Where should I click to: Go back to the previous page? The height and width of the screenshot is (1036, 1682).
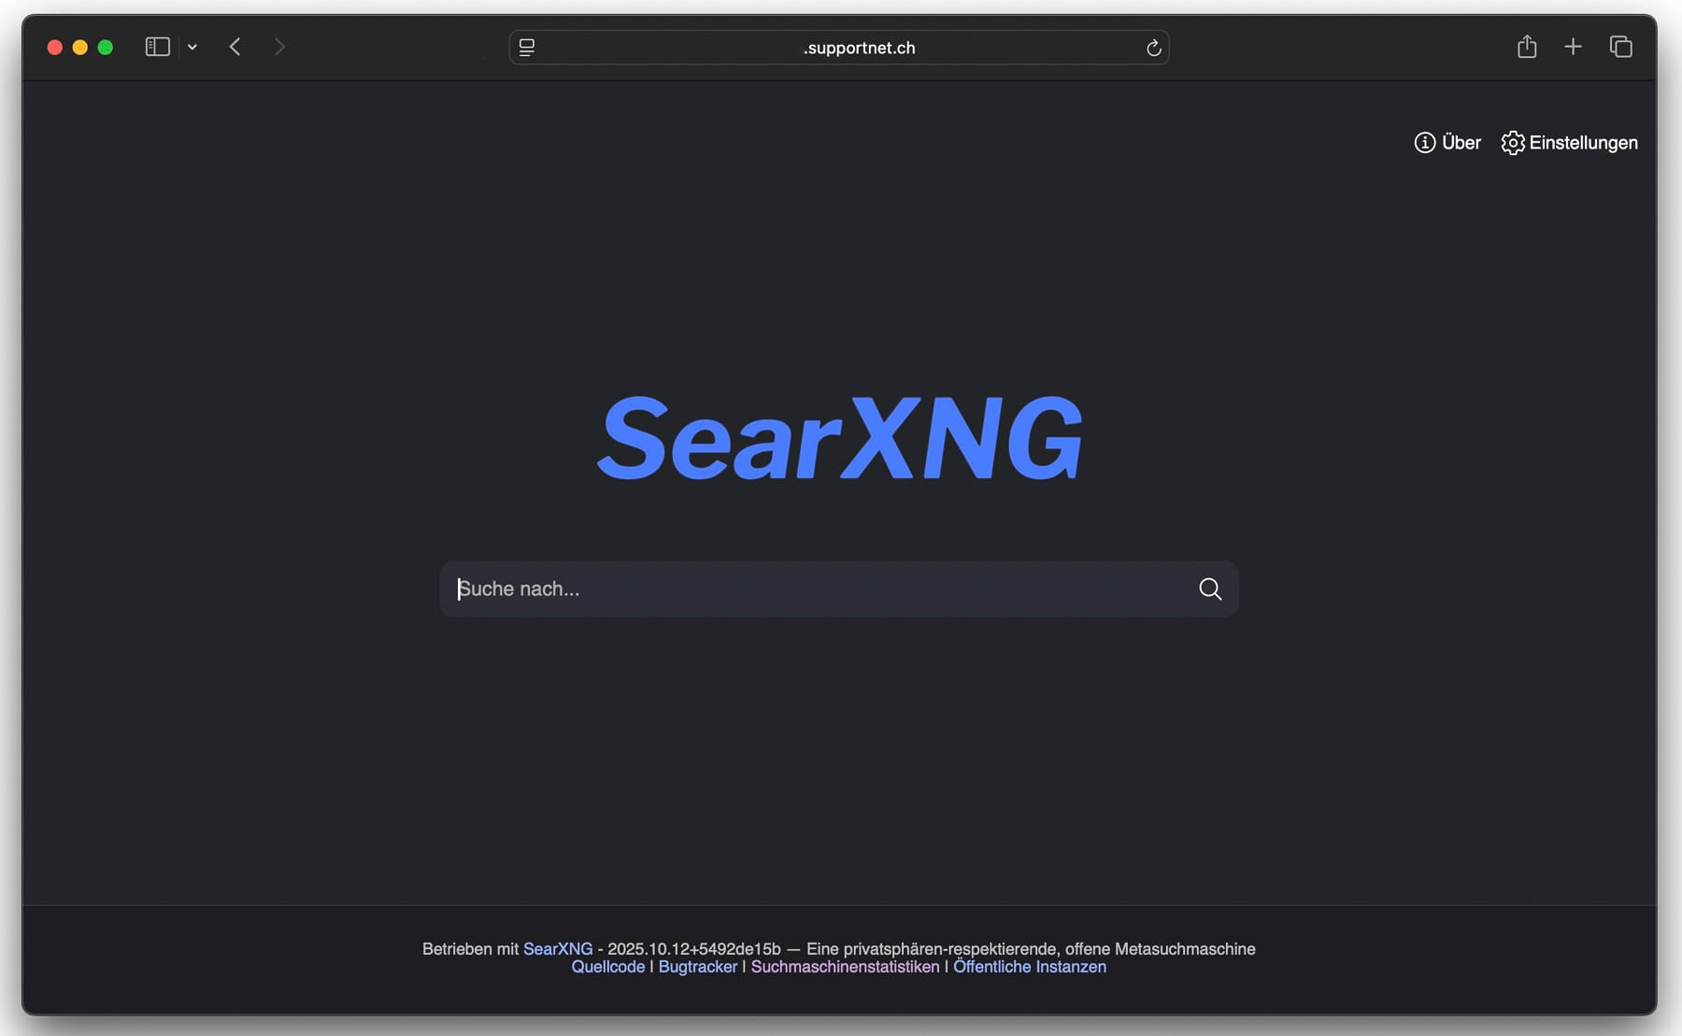(x=235, y=47)
